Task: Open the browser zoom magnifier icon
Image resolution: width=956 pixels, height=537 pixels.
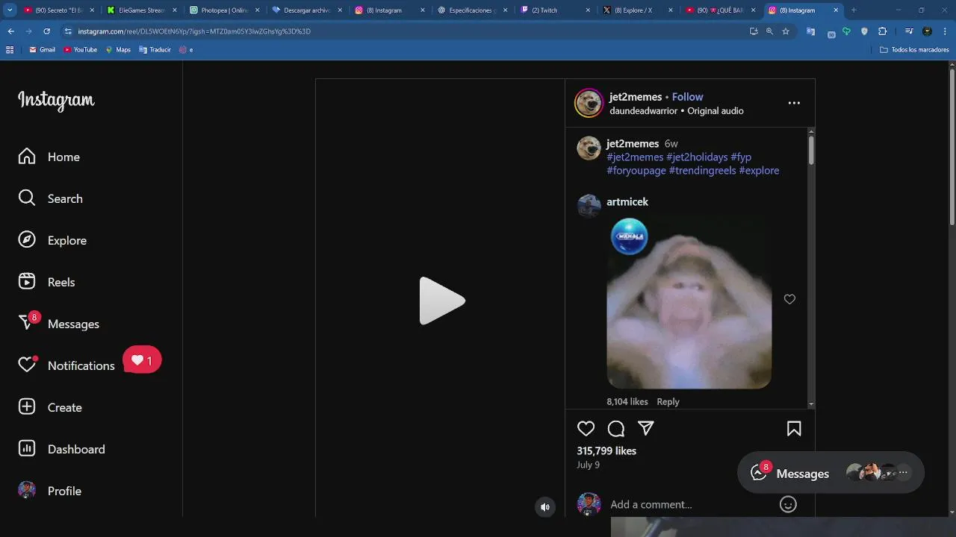Action: coord(769,31)
